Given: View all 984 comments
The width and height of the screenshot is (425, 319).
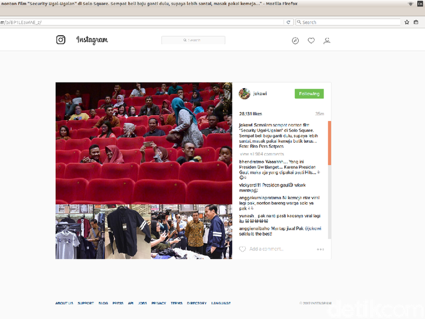Looking at the screenshot, I should click(x=262, y=154).
